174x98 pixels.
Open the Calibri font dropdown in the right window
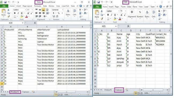click(x=119, y=11)
